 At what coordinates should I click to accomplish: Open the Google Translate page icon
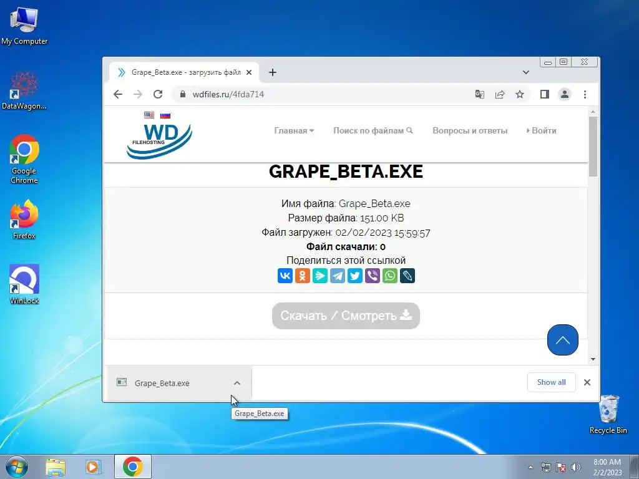click(x=480, y=95)
